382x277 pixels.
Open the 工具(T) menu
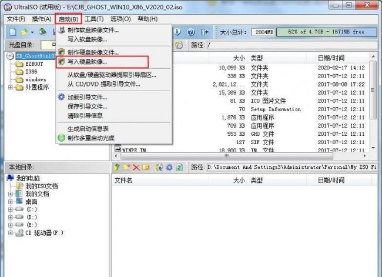[94, 19]
